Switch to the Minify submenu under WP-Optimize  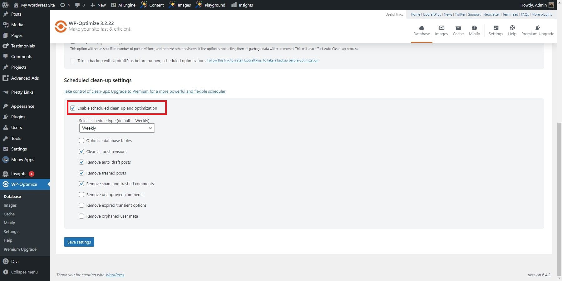9,223
